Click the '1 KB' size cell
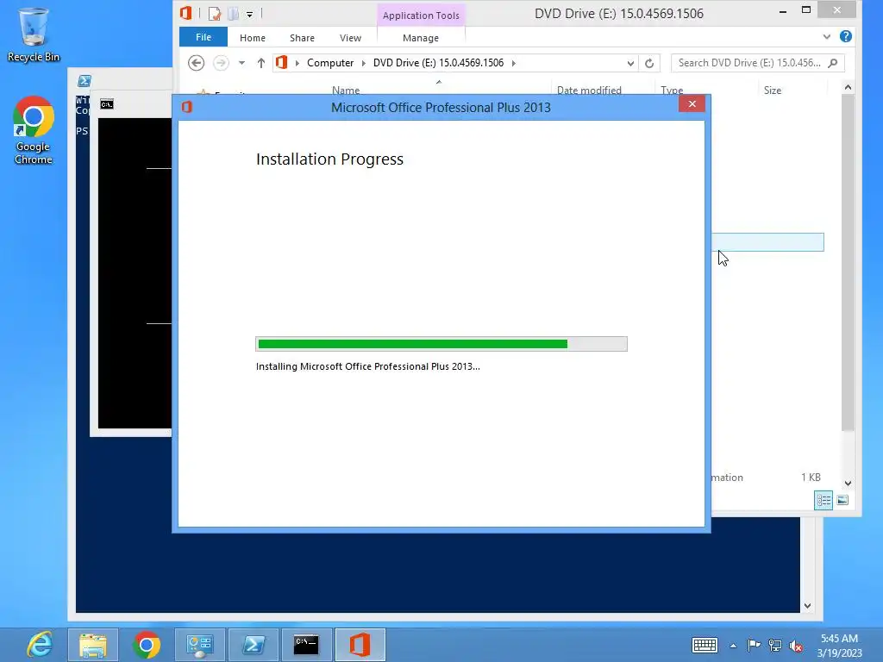The height and width of the screenshot is (662, 883). point(811,478)
